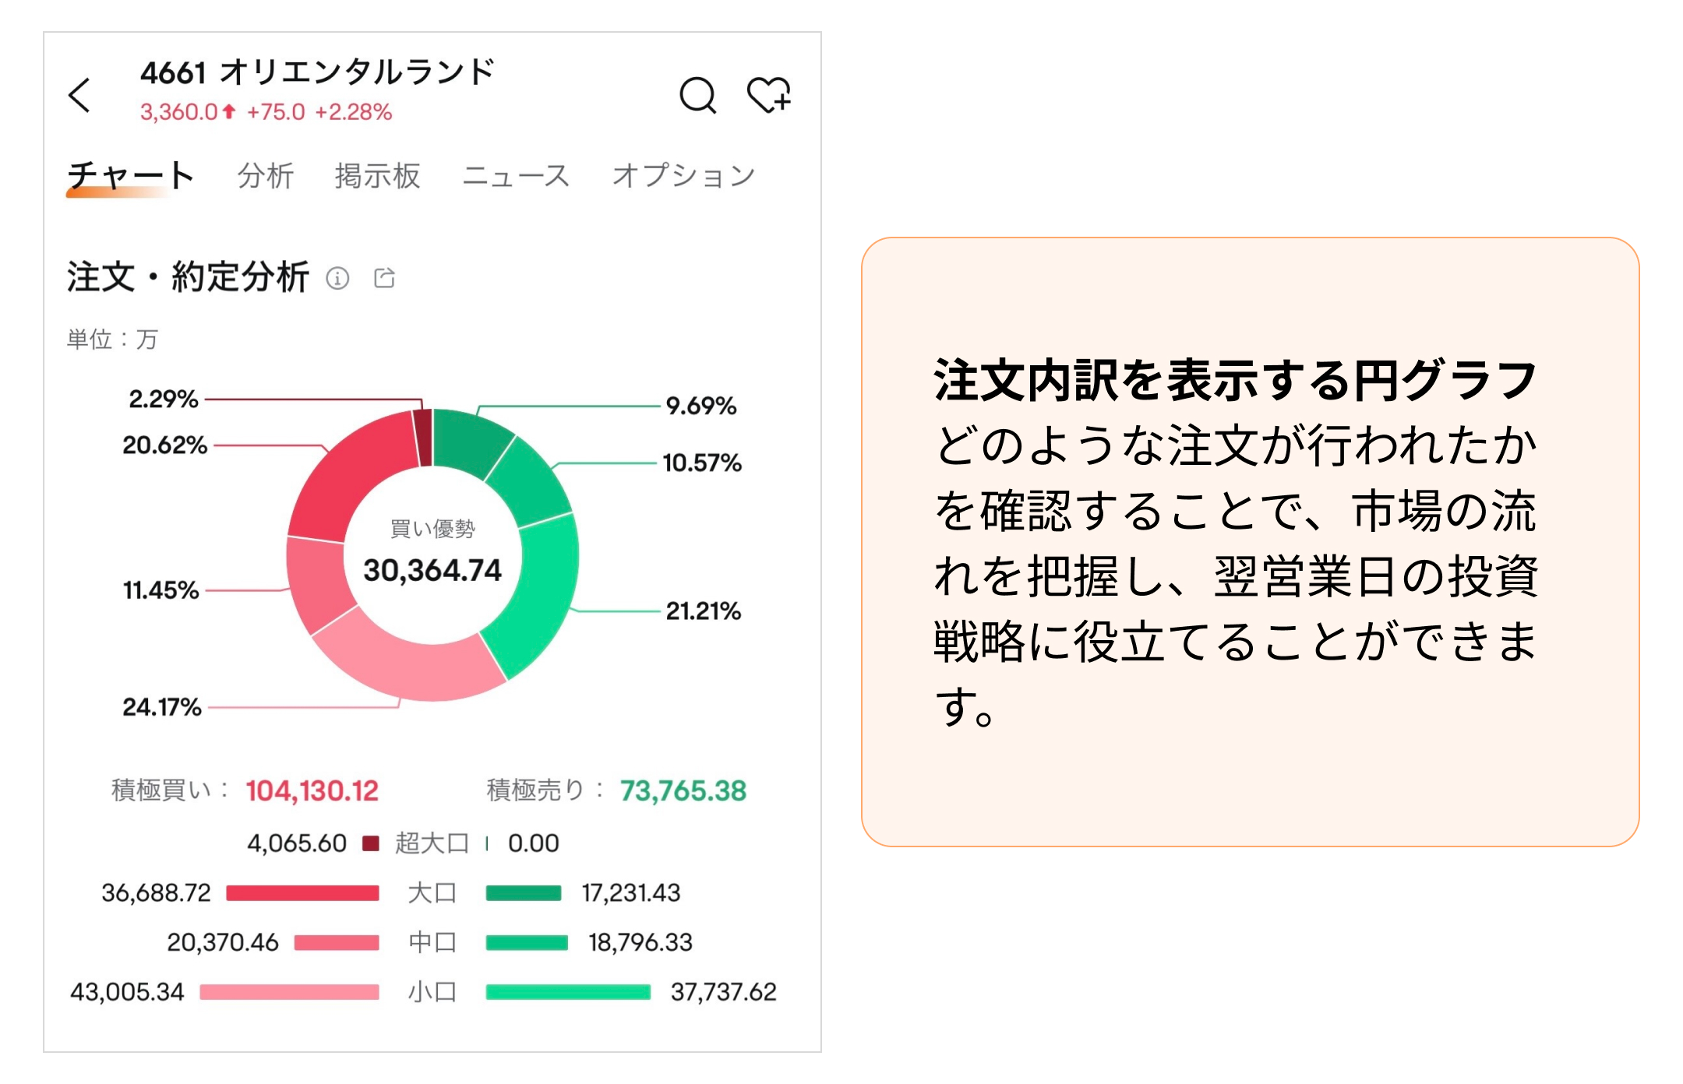Toggle the 中口 buy-side legend bar
Screen dimensions: 1683x1084
coord(335,942)
